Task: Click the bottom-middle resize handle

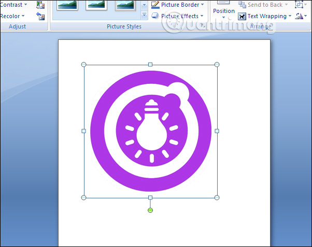Action: 150,197
